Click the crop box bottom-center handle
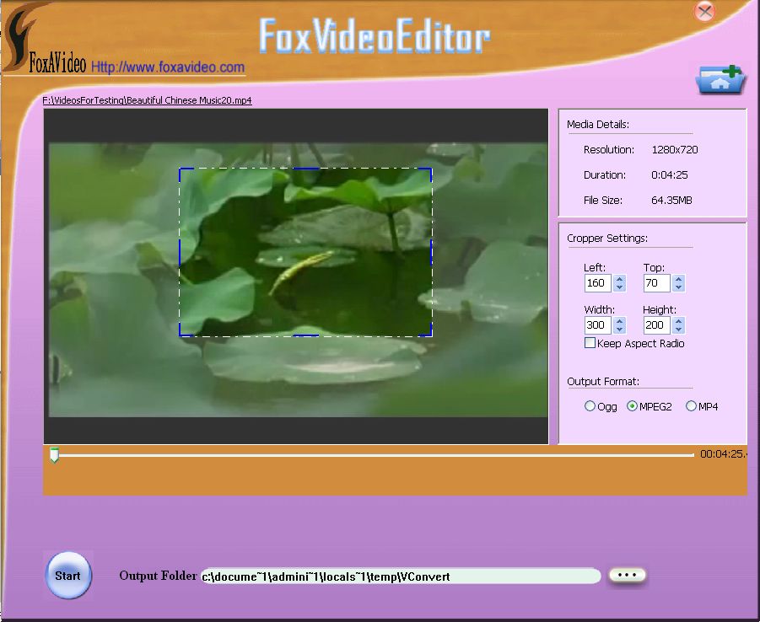Image resolution: width=760 pixels, height=622 pixels. pyautogui.click(x=306, y=335)
